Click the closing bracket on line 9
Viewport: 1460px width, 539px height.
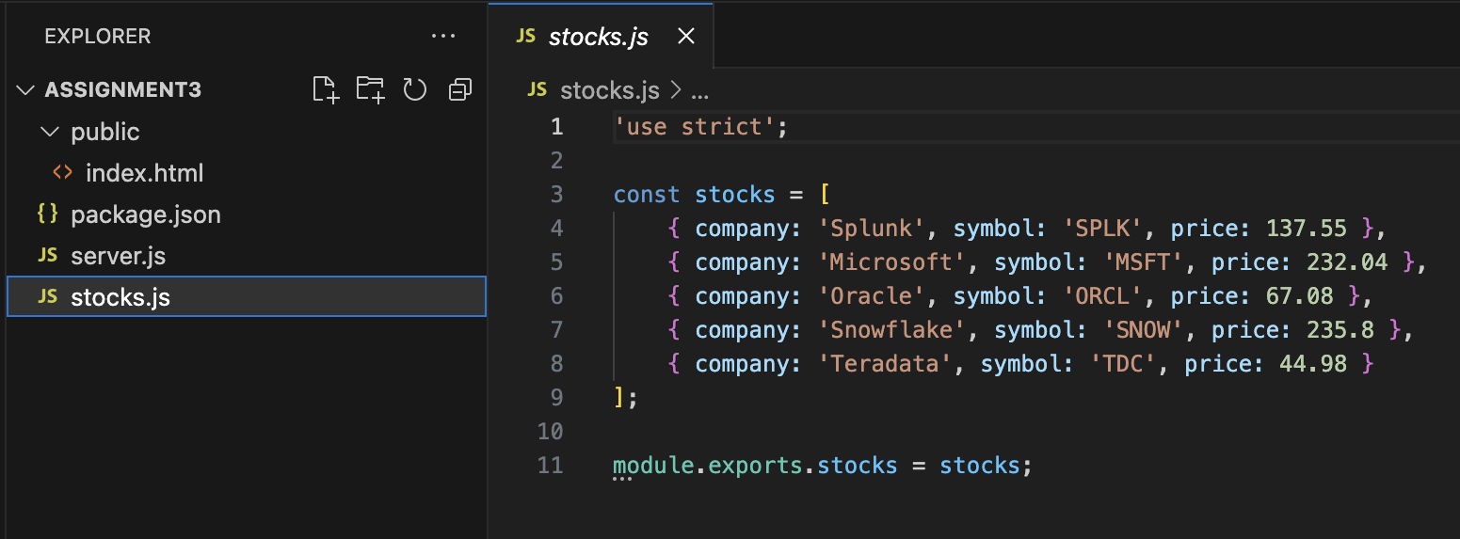pyautogui.click(x=619, y=398)
